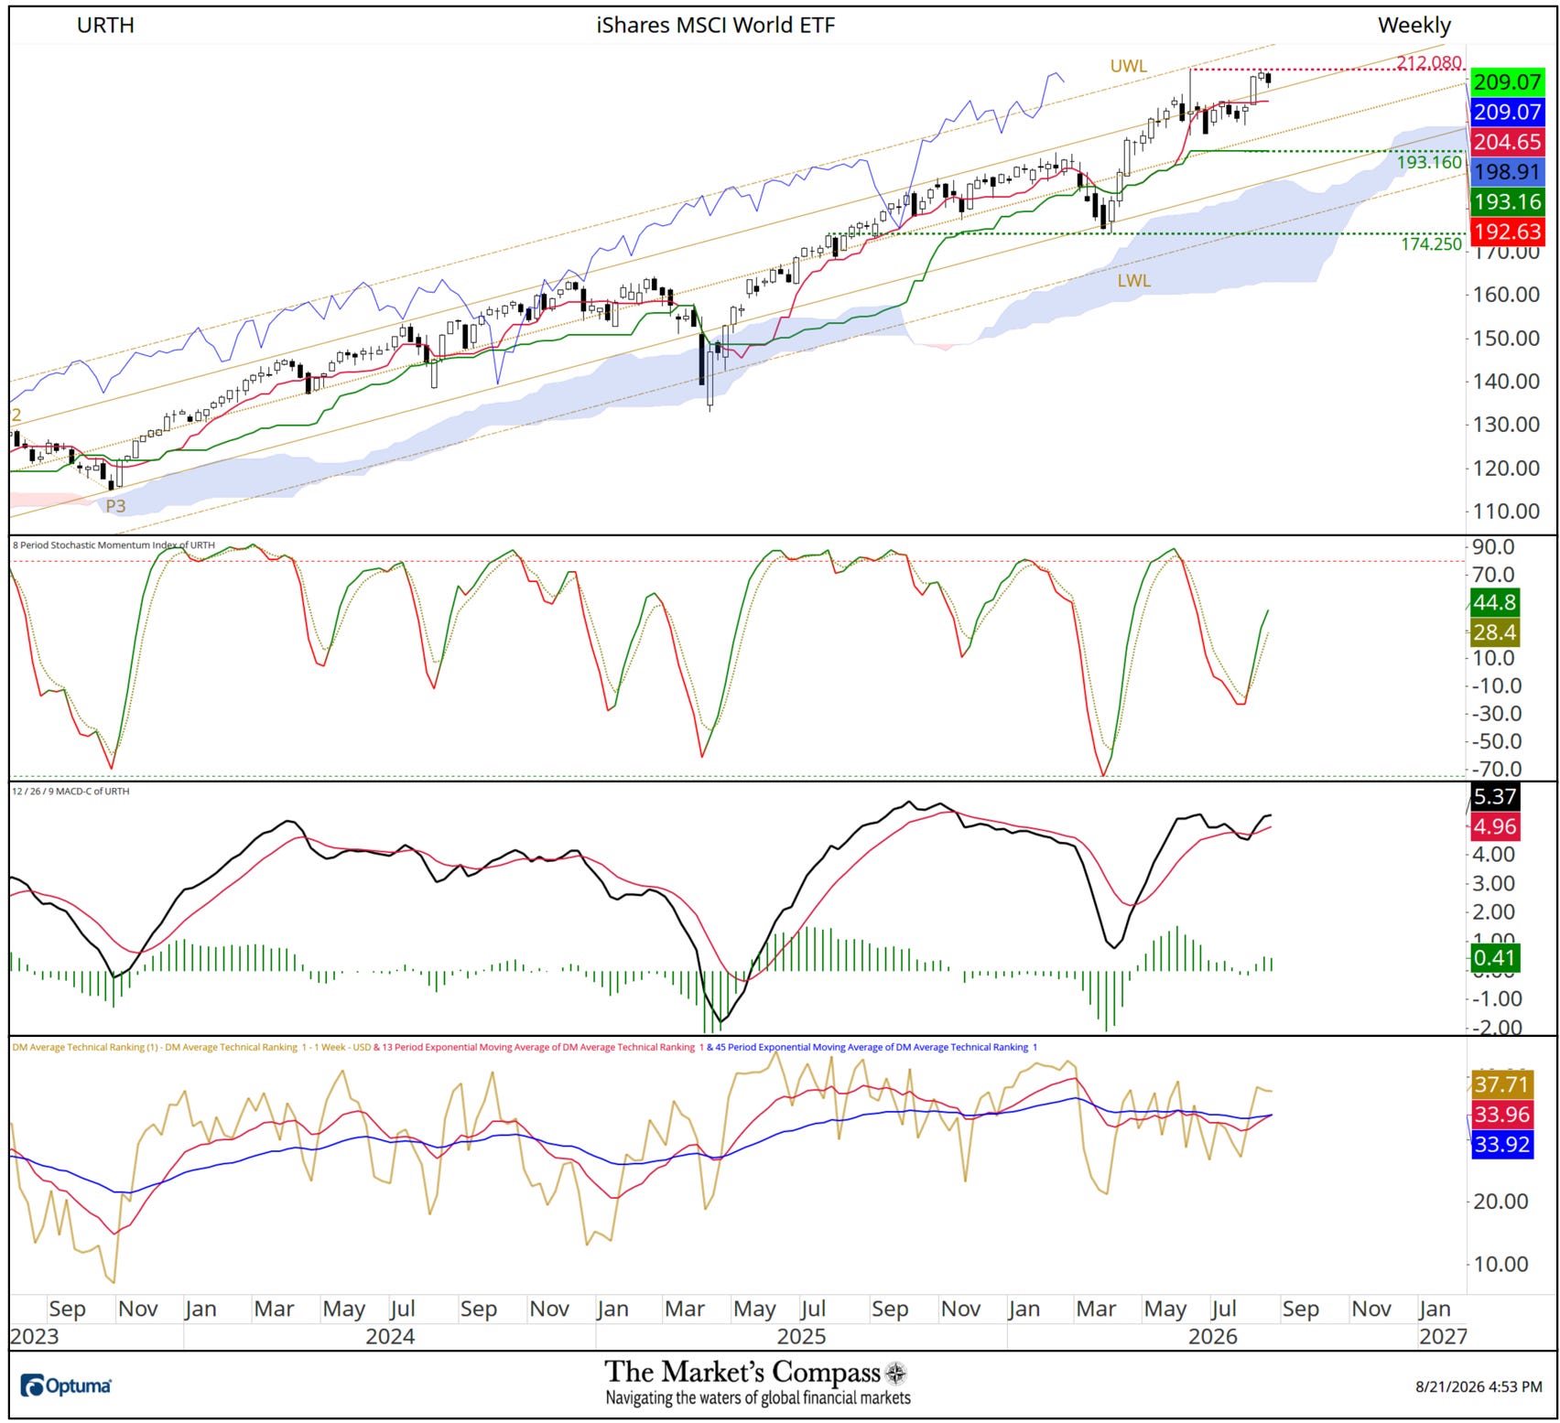Click the compass emblem beside Market's Compass
This screenshot has height=1423, width=1560.
[896, 1373]
